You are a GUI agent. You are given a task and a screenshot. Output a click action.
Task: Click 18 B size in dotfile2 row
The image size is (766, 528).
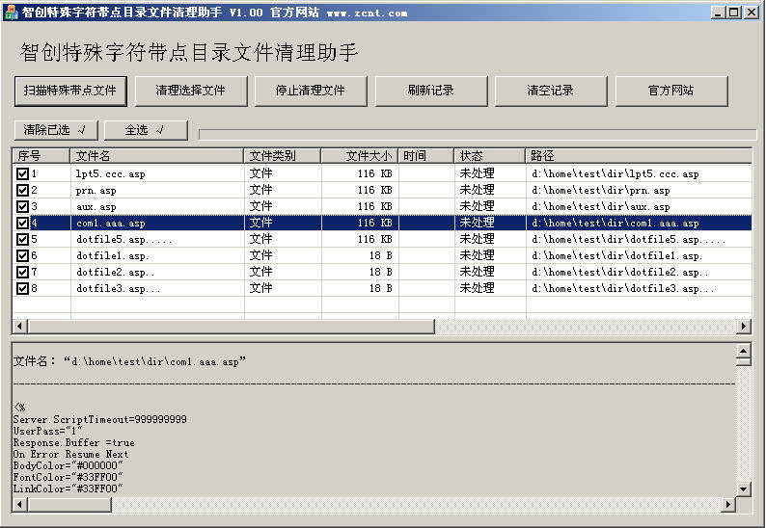pyautogui.click(x=380, y=272)
